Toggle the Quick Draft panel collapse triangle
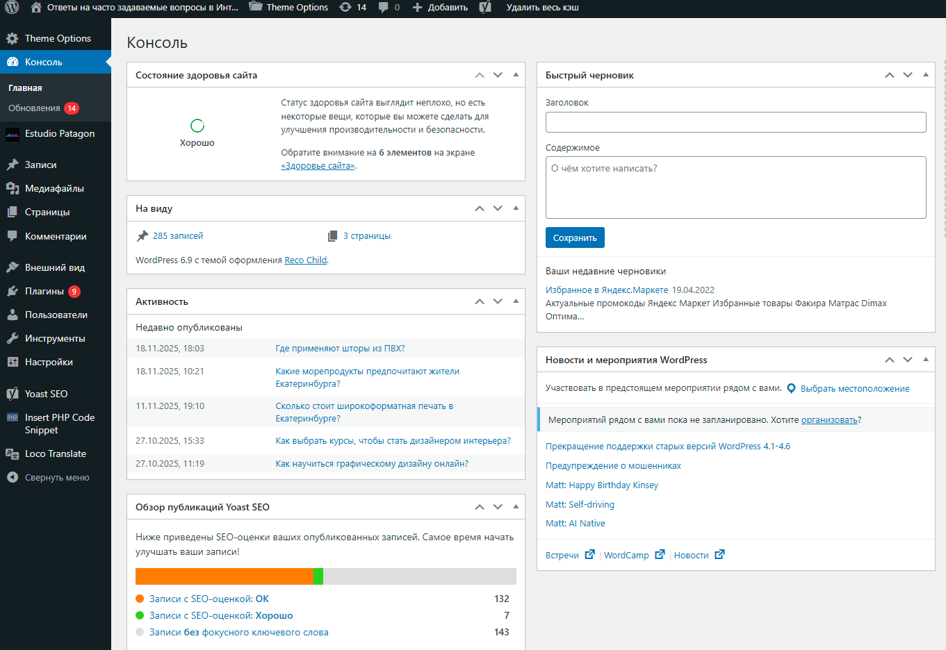This screenshot has width=946, height=650. pos(926,75)
